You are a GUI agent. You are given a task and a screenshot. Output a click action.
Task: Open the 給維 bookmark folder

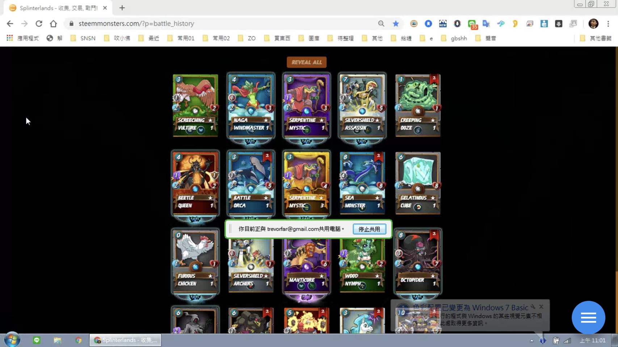tap(401, 38)
